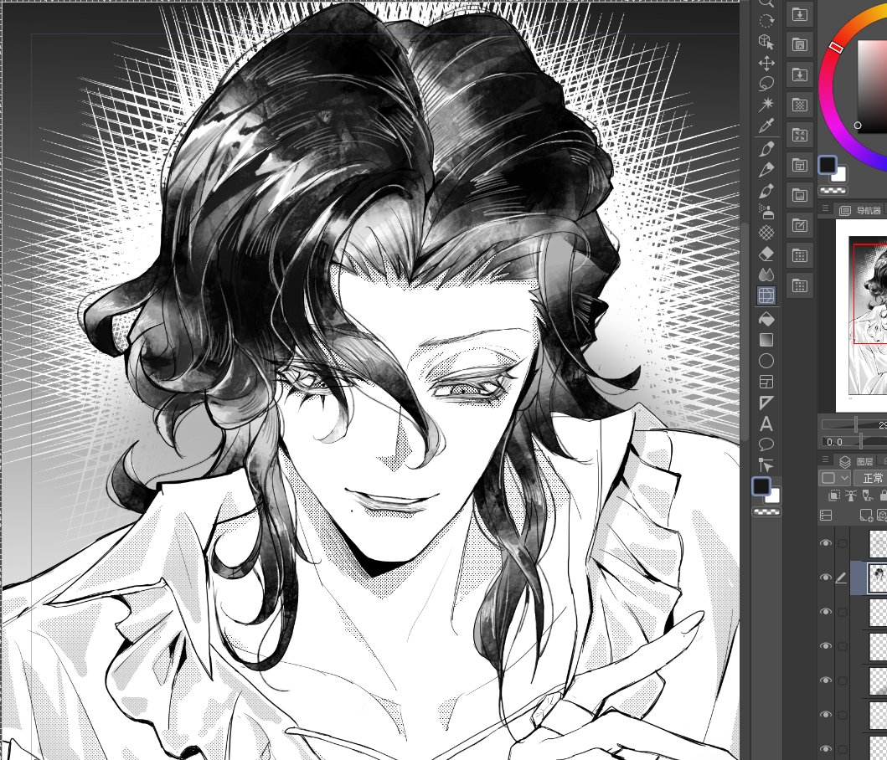The image size is (887, 760).
Task: Select the Eyedropper tool
Action: tap(766, 126)
